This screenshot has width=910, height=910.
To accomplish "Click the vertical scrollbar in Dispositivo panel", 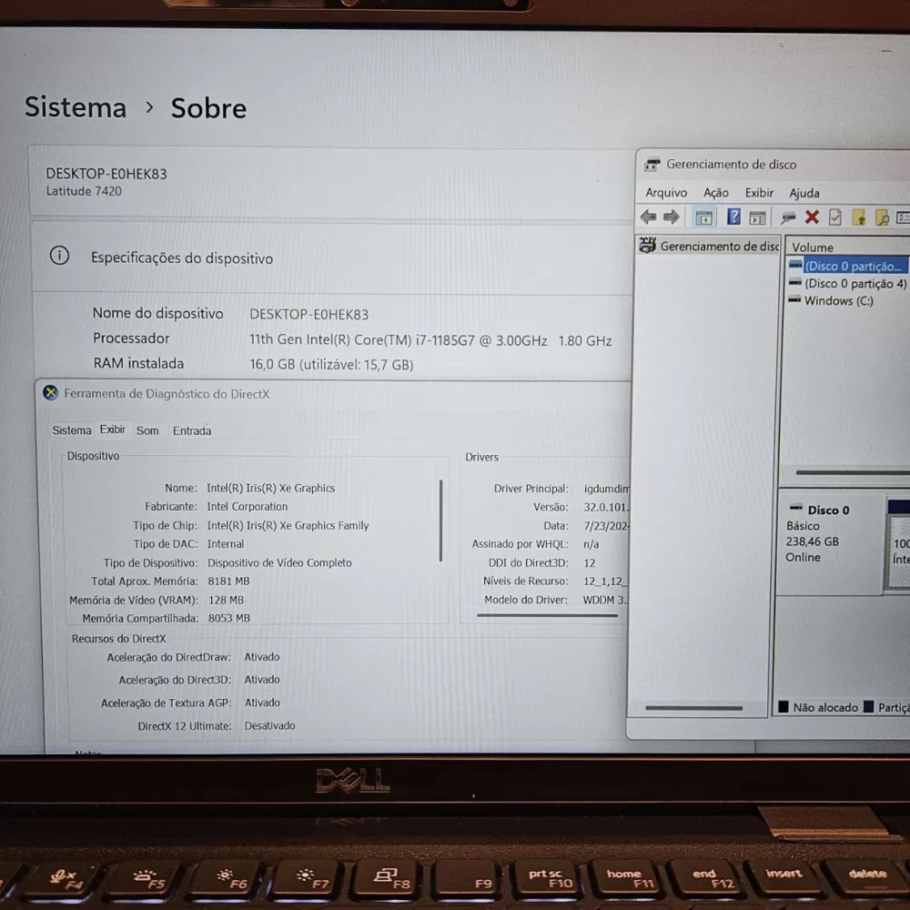I will pos(441,521).
